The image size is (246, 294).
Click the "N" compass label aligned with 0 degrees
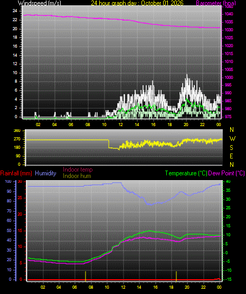click(232, 165)
